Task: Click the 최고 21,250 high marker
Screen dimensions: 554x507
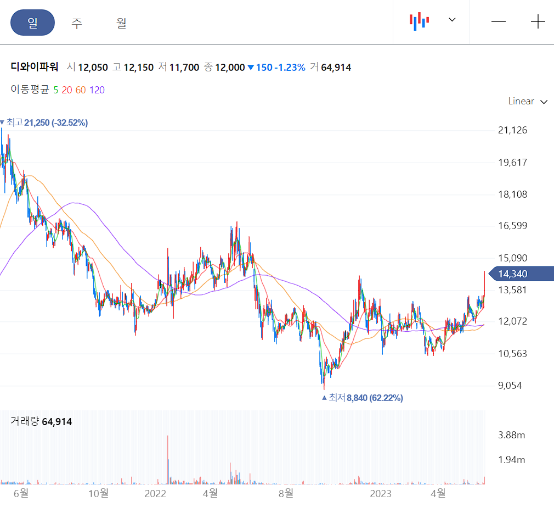Action: click(x=44, y=123)
